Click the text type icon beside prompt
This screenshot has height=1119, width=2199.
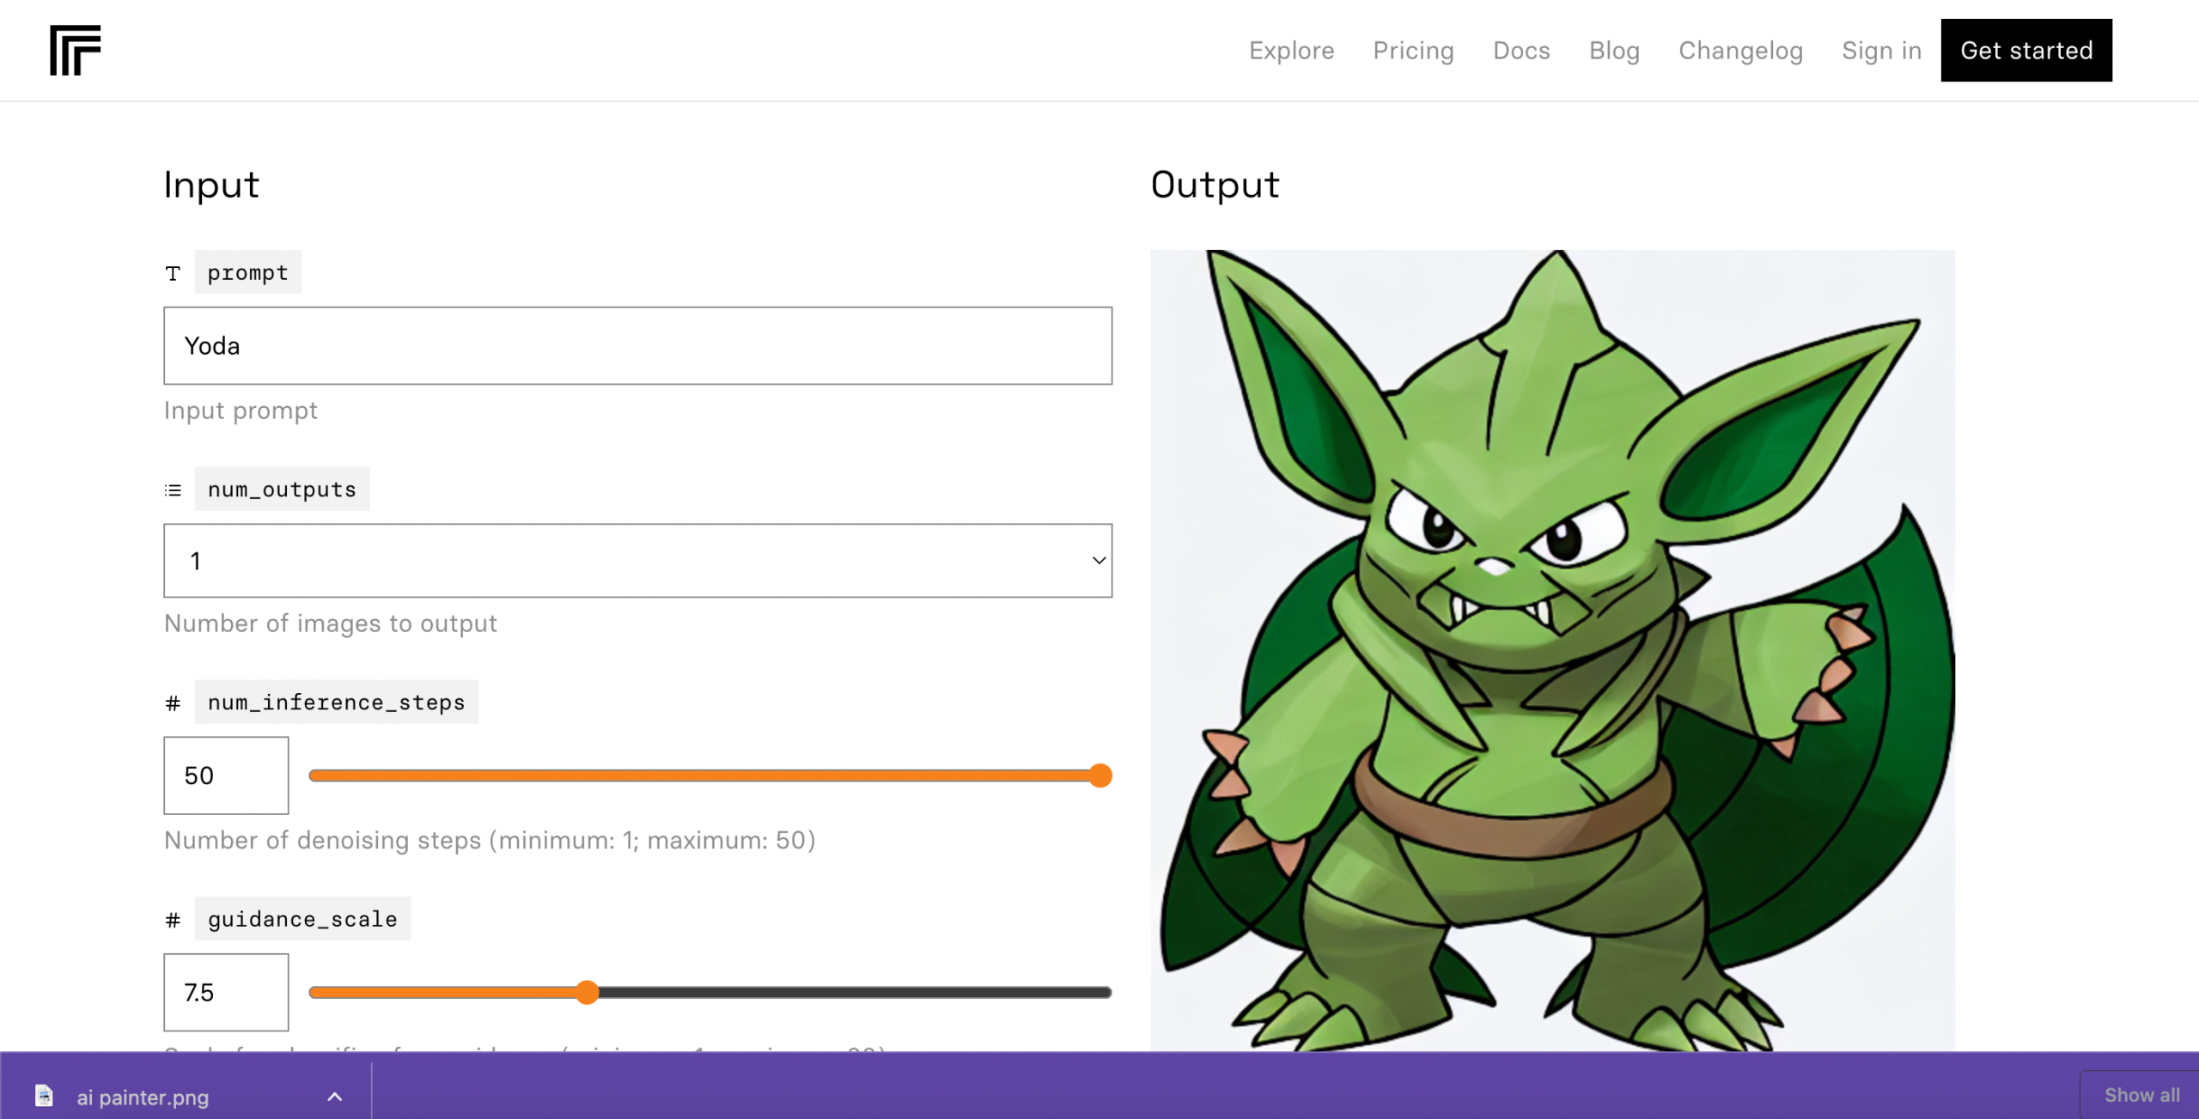click(x=173, y=273)
